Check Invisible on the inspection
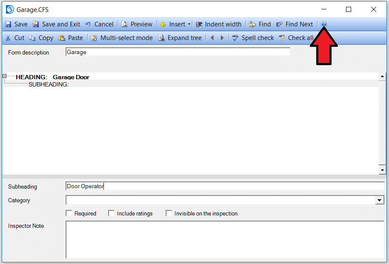Screen dimensions: 389x264 click(x=169, y=213)
